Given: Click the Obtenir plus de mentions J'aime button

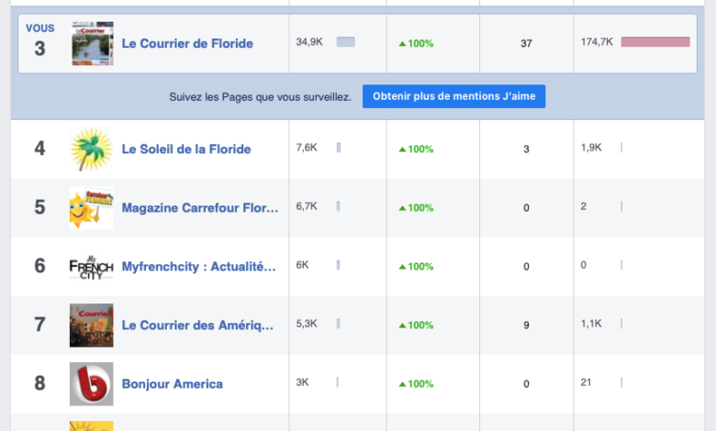Looking at the screenshot, I should 453,96.
